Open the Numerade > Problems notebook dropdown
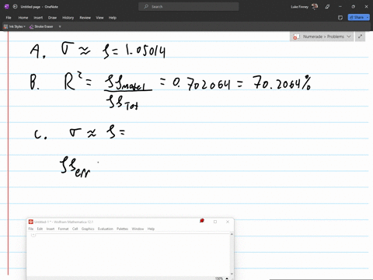Viewport: 373px width, 280px height. click(322, 37)
